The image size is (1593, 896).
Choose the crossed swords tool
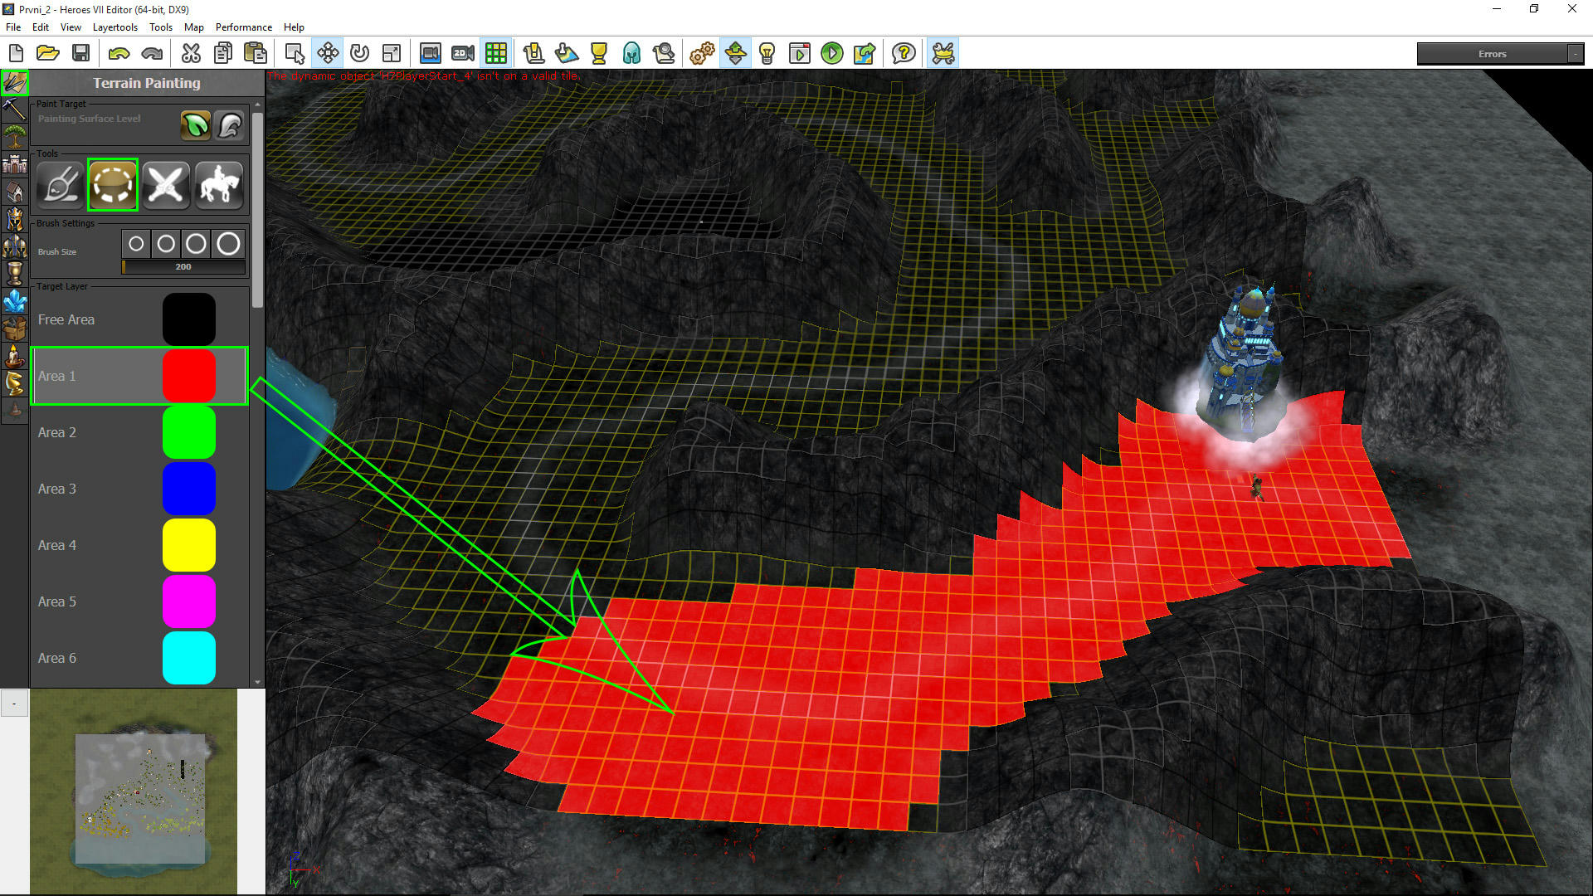(166, 184)
